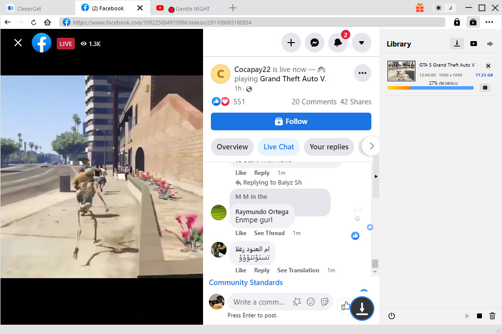Open the Community Standards link
The width and height of the screenshot is (502, 334).
(x=246, y=283)
